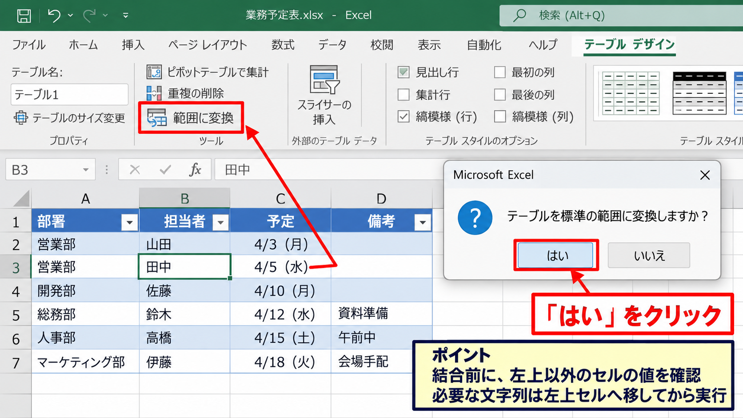The image size is (743, 418).
Task: Select the テーブル デザイン tab
Action: [629, 45]
